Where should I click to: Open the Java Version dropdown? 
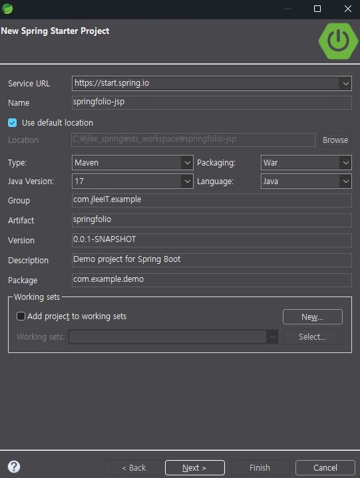pos(132,181)
